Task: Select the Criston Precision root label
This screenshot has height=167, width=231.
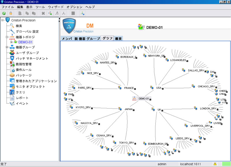Action: click(x=23, y=20)
